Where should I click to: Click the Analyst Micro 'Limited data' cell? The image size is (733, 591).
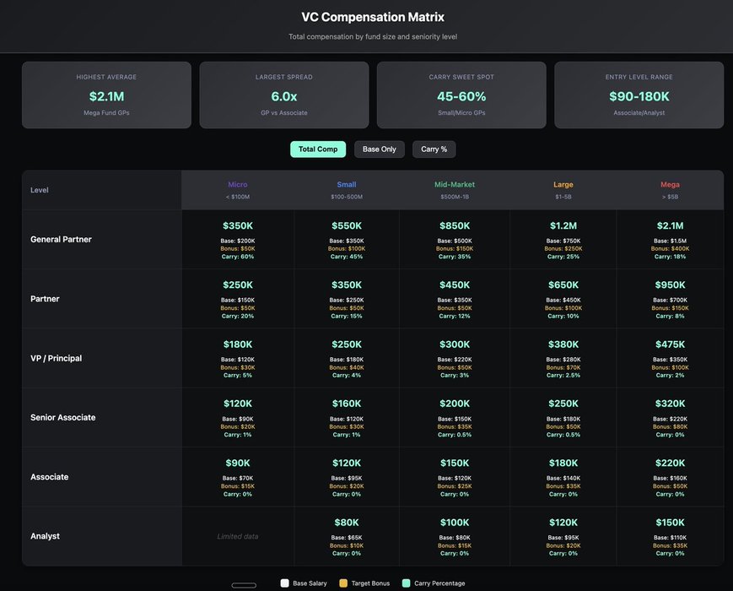pyautogui.click(x=238, y=536)
